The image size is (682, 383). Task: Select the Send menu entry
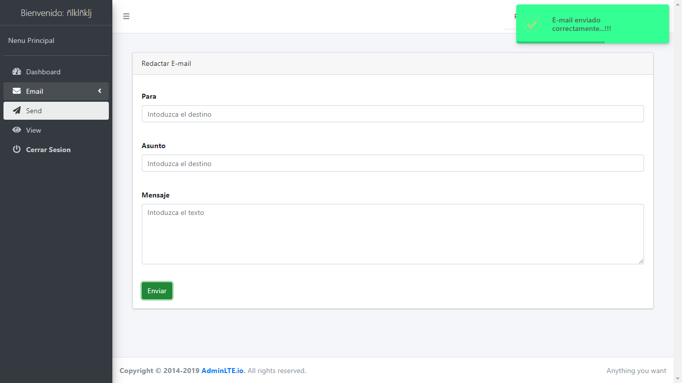[x=56, y=111]
